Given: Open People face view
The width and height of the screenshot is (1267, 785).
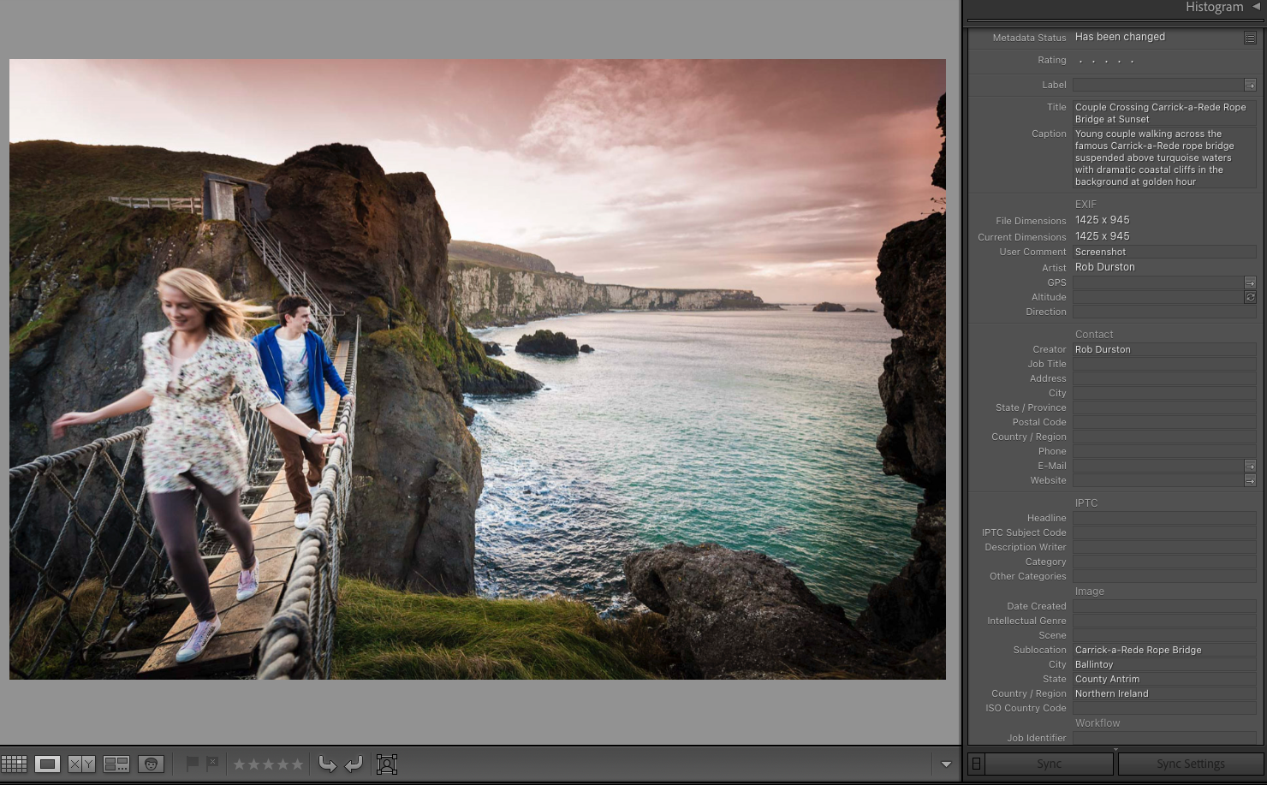Looking at the screenshot, I should point(151,764).
